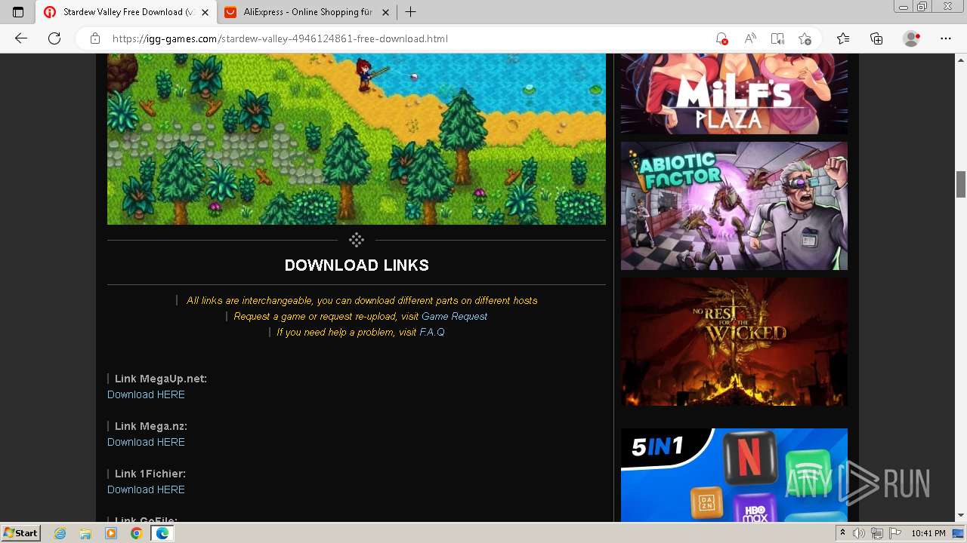
Task: Open the F.A.Q link
Action: [432, 332]
